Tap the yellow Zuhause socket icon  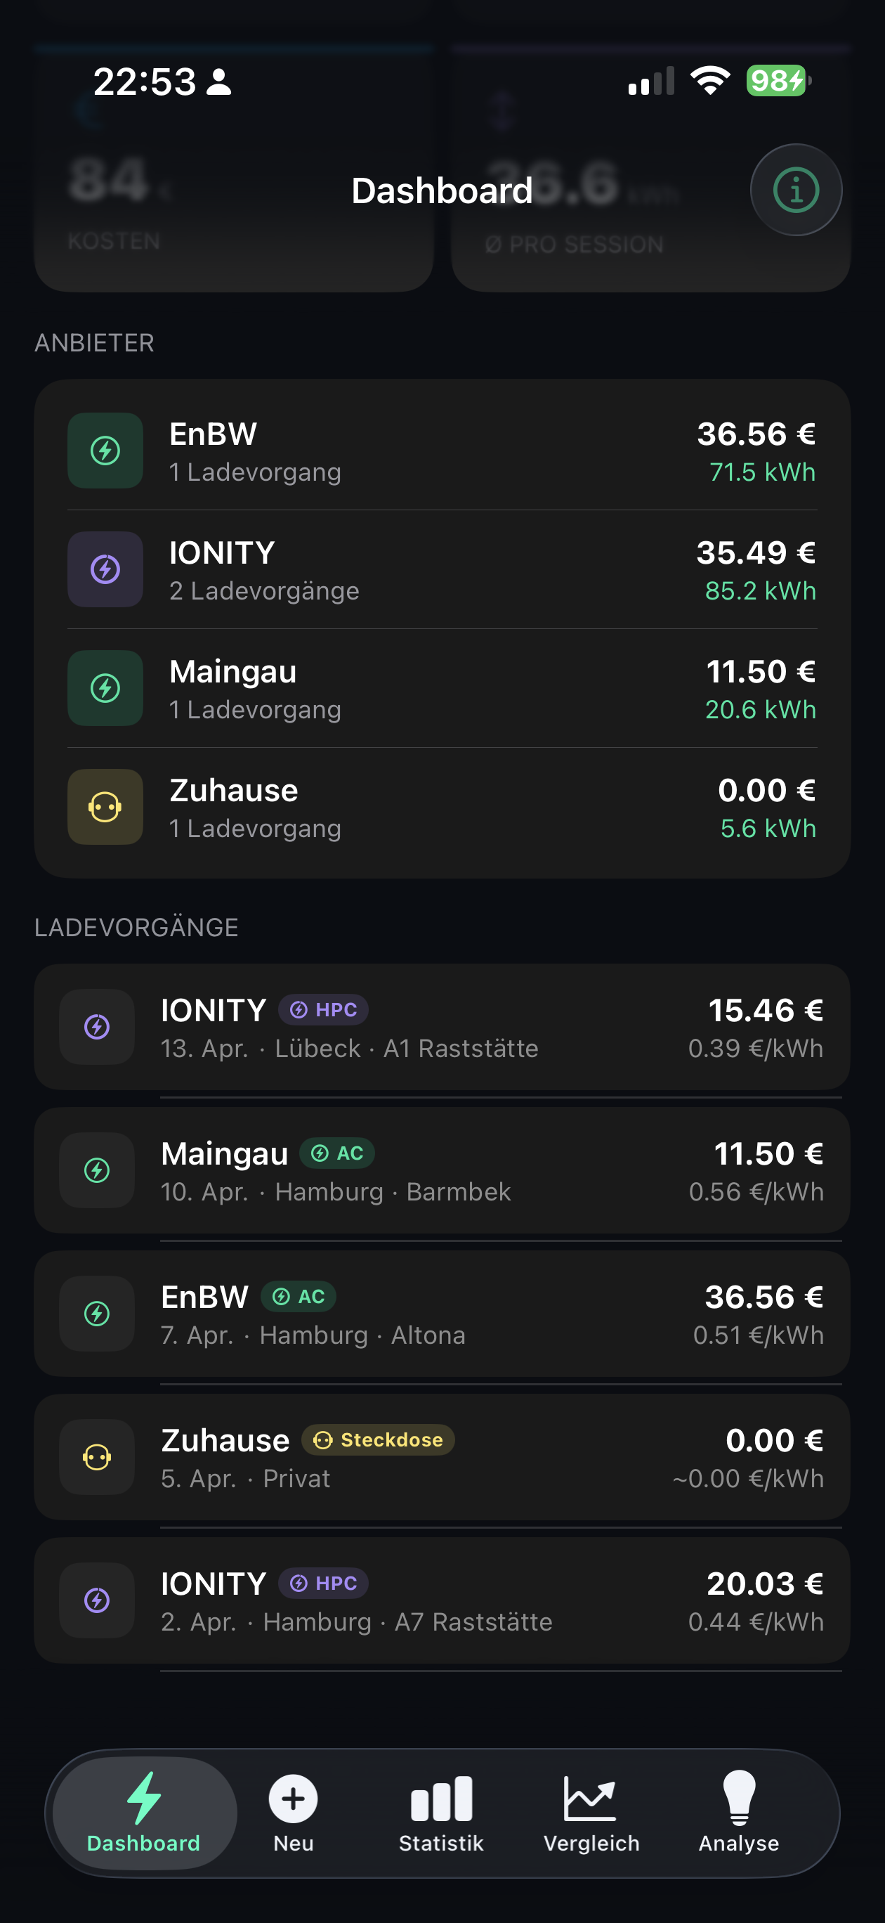pos(105,806)
